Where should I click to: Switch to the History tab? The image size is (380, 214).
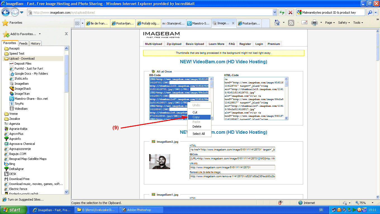point(35,43)
